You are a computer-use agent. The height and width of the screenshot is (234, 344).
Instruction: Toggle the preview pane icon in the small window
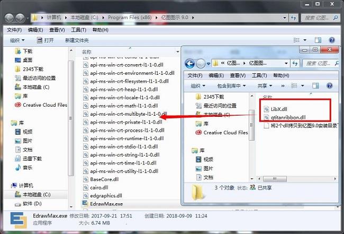(x=315, y=85)
